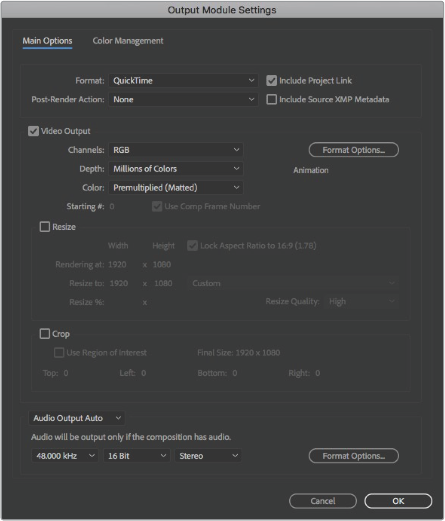Enable the Resize checkbox

pyautogui.click(x=45, y=227)
